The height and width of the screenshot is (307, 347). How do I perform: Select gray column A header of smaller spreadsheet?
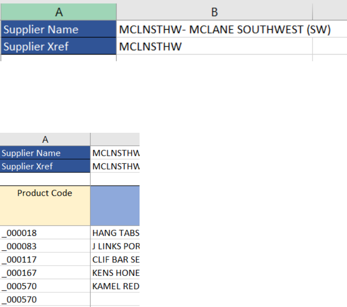[x=45, y=139]
